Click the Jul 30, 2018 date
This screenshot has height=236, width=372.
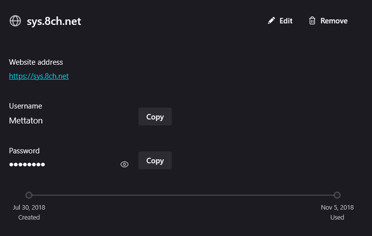click(29, 207)
